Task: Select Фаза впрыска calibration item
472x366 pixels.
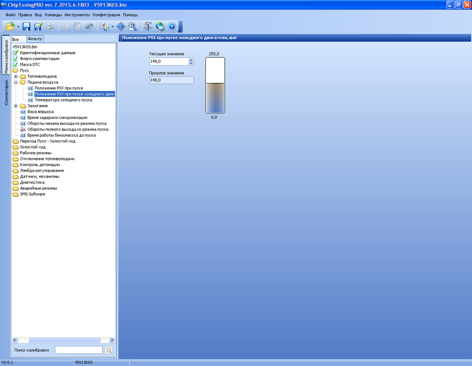Action: pos(41,112)
